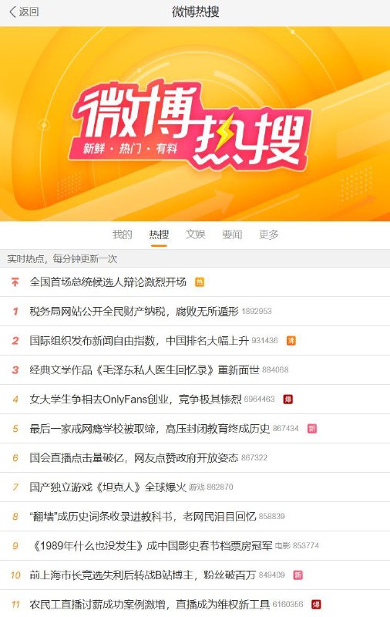Open topic 9 tagged 电影
Screen dimensions: 390x617
point(195,546)
